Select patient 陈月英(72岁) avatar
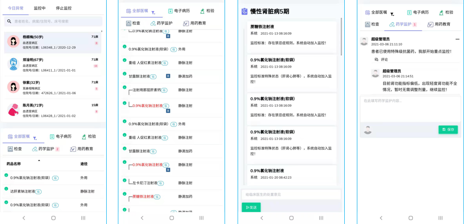 [x=13, y=110]
